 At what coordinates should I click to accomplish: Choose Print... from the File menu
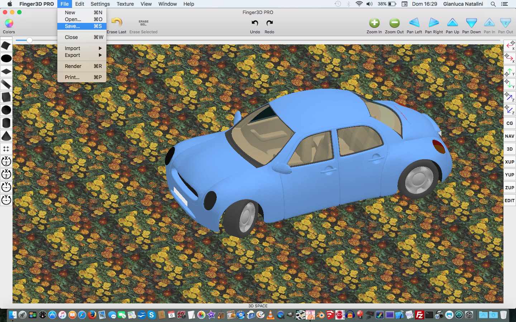(x=82, y=77)
